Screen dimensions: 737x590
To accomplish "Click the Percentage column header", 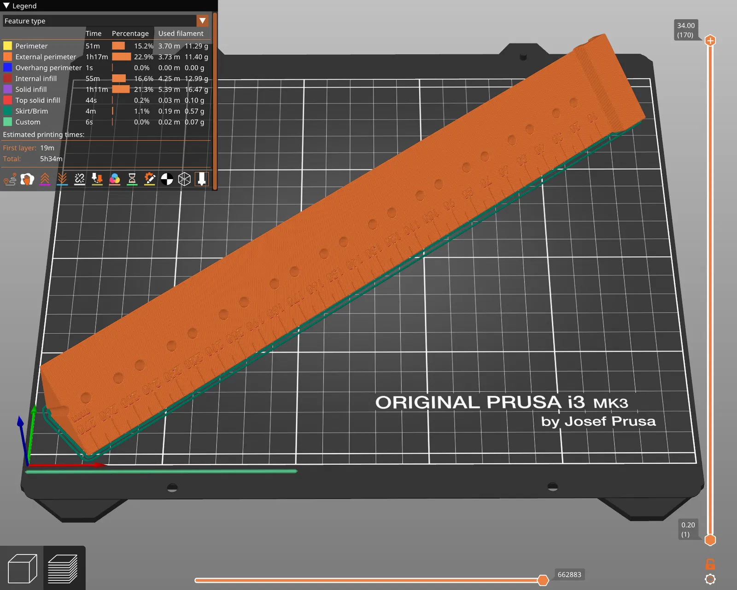I will (130, 34).
